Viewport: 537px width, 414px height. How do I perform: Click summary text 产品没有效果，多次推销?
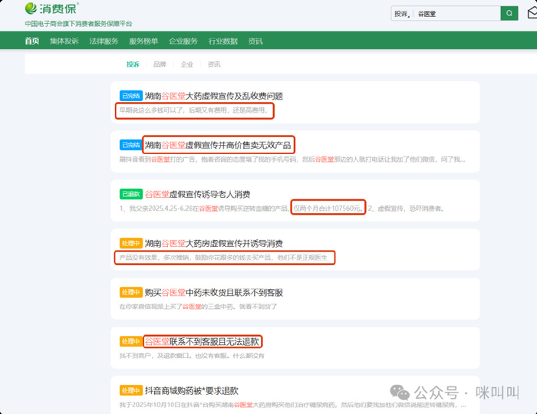click(x=223, y=258)
